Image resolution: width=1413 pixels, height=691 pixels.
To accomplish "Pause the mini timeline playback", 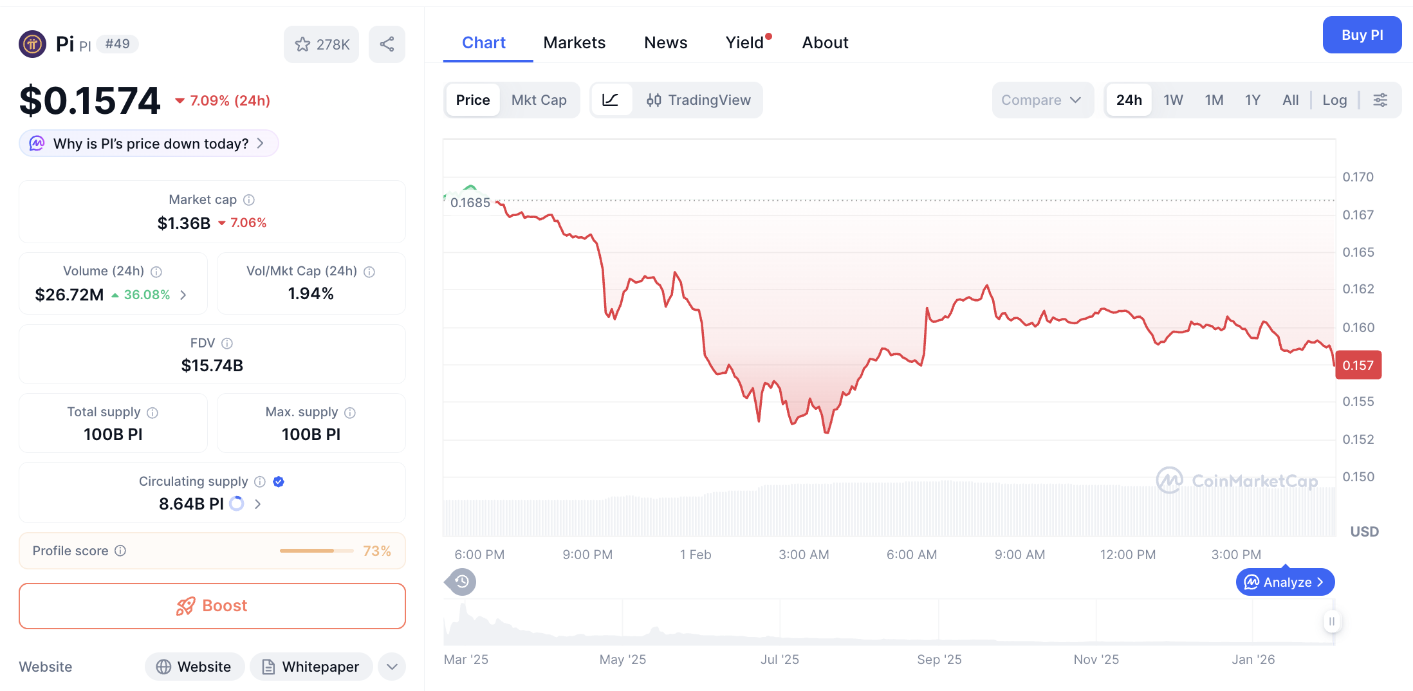I will [1331, 622].
